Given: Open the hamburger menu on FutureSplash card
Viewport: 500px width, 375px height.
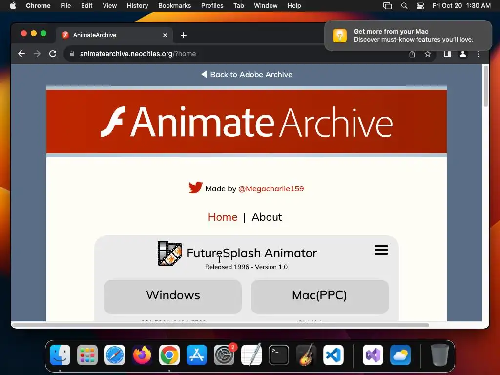Looking at the screenshot, I should tap(381, 250).
